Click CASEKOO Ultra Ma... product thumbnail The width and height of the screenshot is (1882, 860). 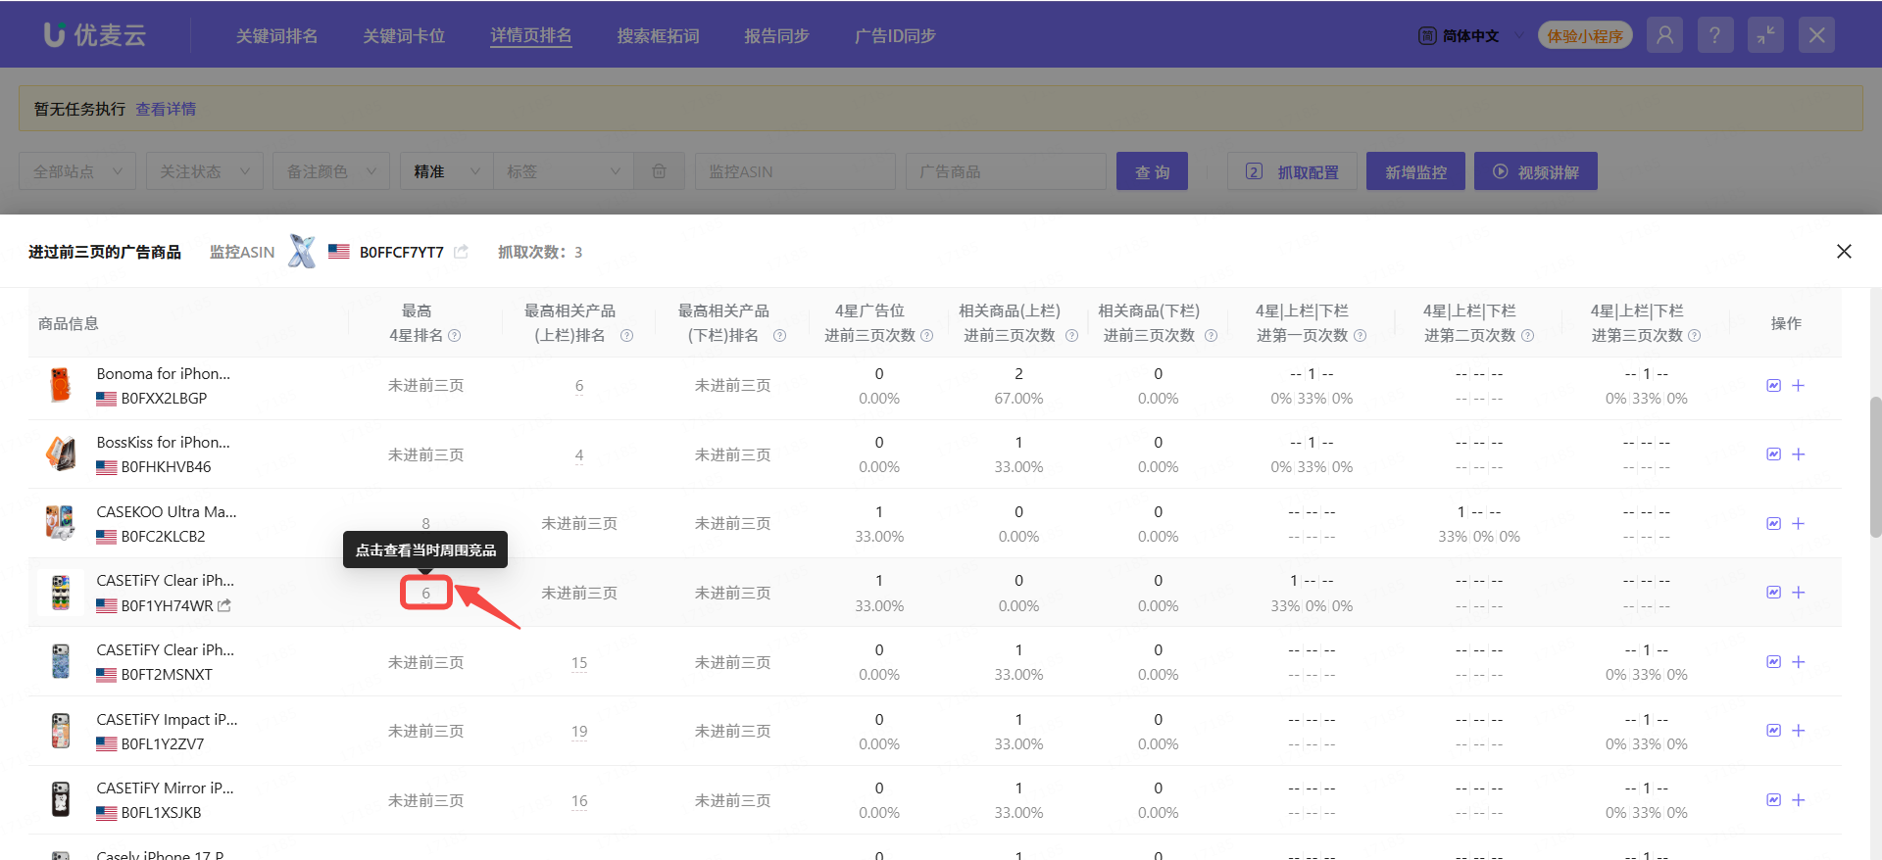61,524
